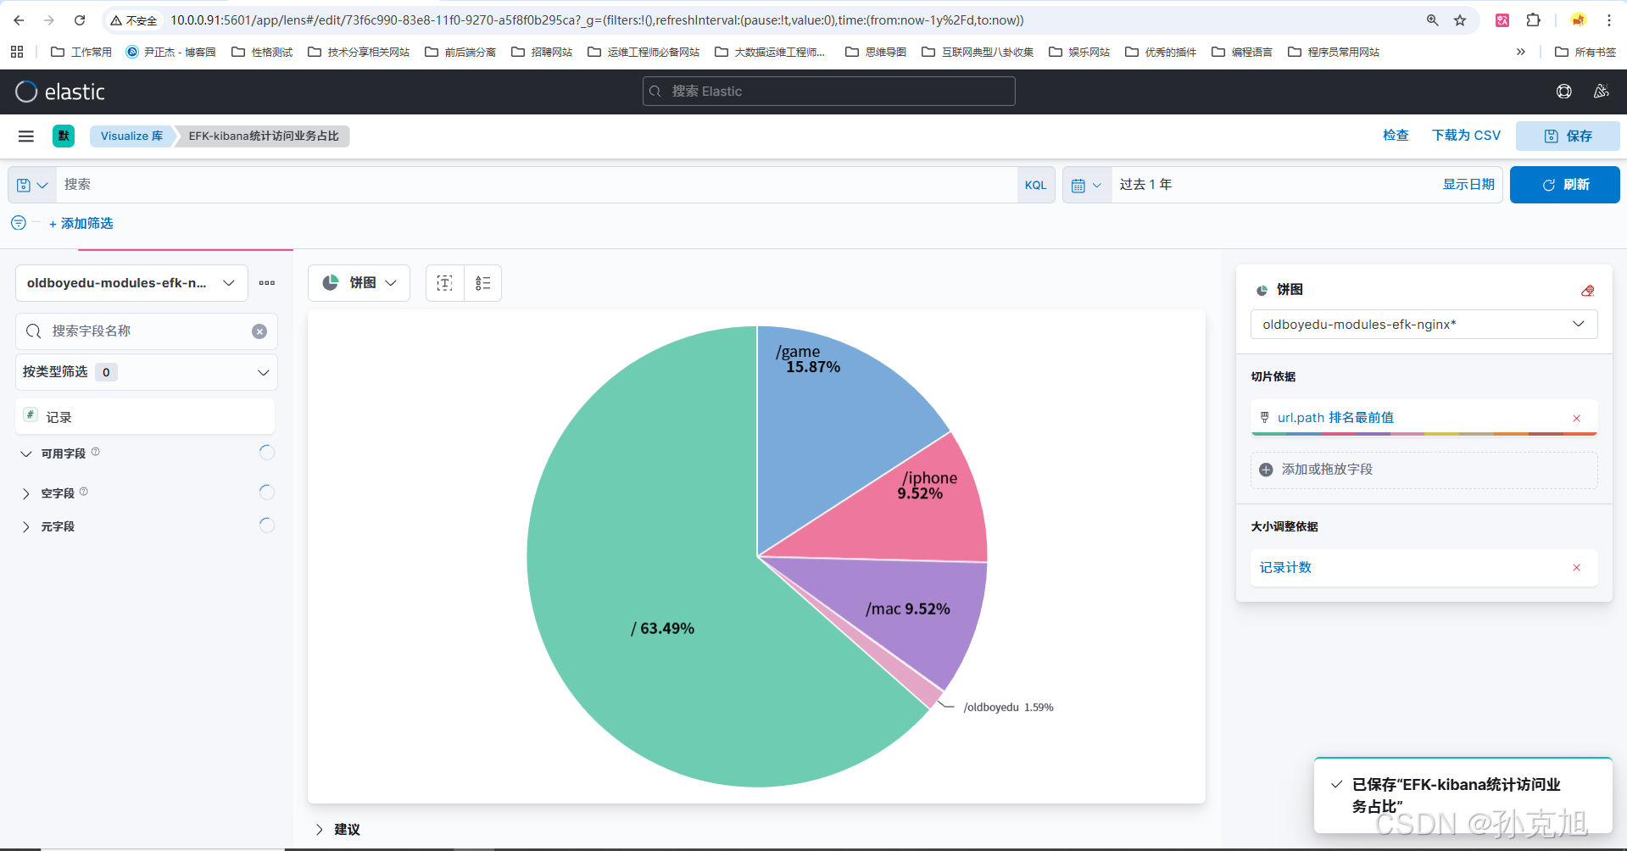Click Add filter link
Viewport: 1627px width, 851px height.
81,223
